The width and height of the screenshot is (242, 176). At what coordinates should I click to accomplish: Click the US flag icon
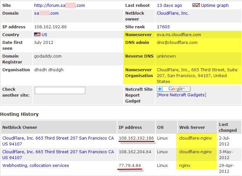pyautogui.click(x=37, y=34)
